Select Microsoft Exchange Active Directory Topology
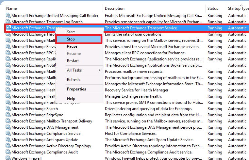Screen dimensions: 249x160 [51, 146]
